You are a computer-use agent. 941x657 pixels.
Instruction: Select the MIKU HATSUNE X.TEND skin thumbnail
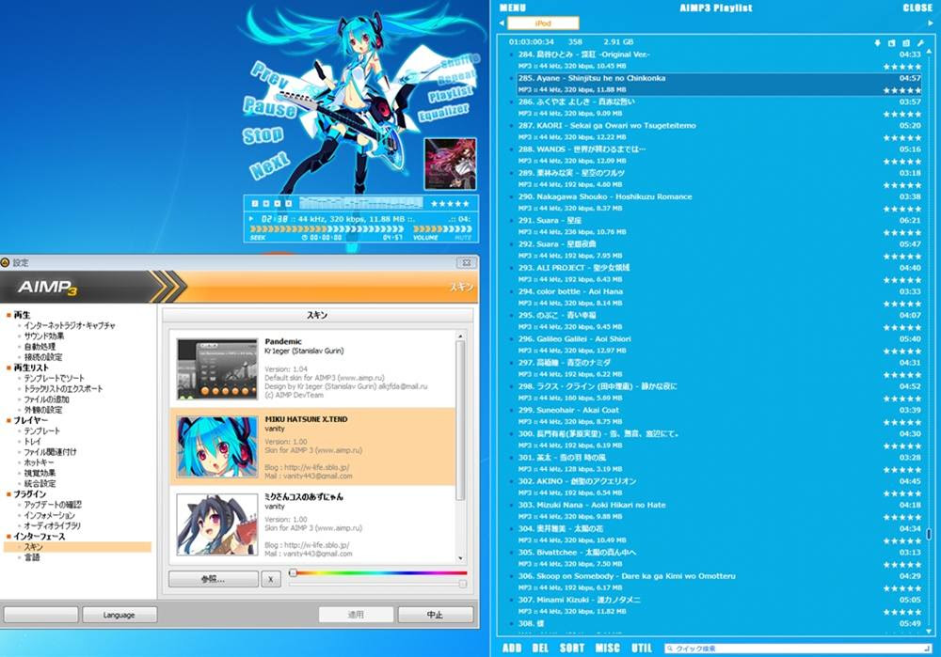point(217,446)
